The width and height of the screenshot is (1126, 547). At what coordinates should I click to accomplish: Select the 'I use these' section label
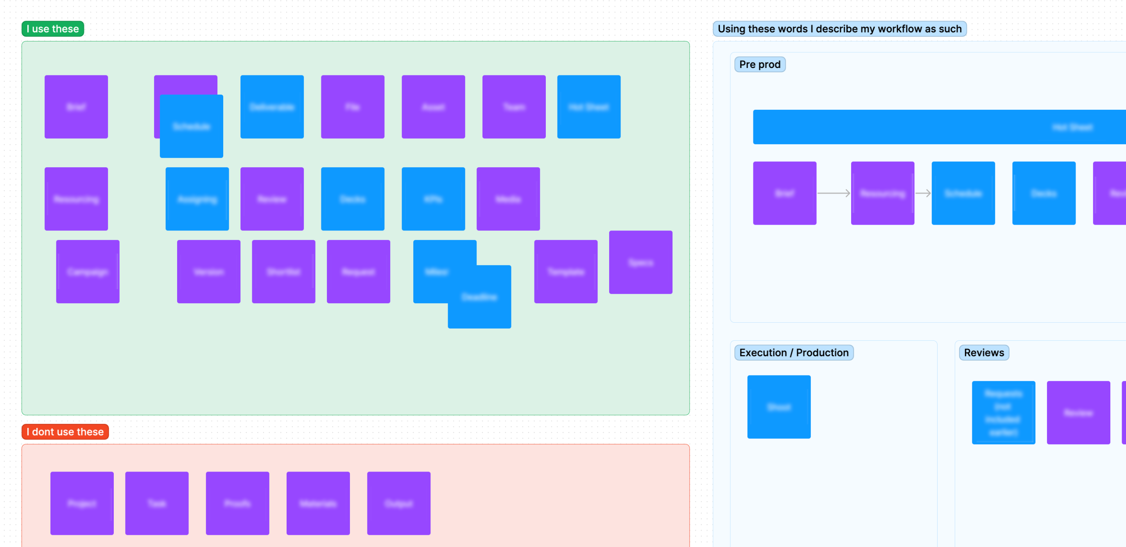52,29
